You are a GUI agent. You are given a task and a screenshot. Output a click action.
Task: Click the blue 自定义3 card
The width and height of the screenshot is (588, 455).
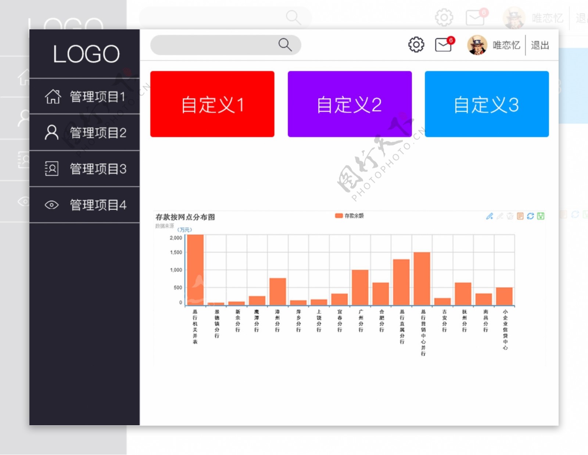coord(487,104)
